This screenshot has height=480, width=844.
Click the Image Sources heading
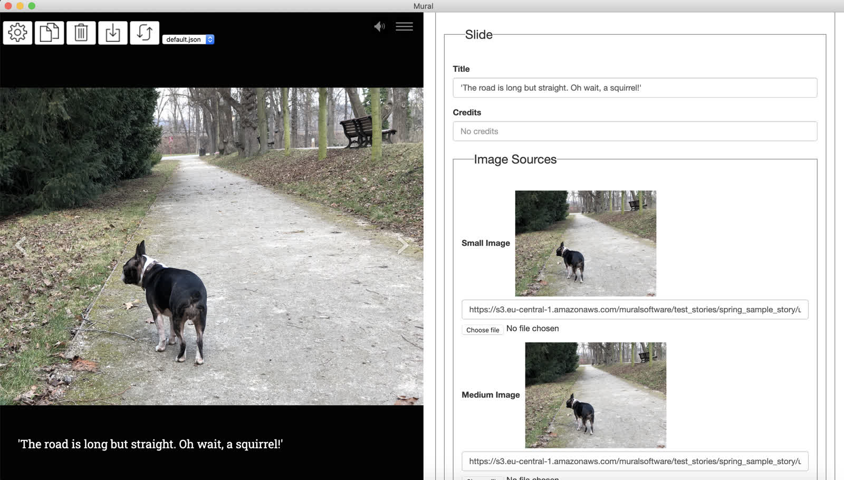(x=515, y=159)
